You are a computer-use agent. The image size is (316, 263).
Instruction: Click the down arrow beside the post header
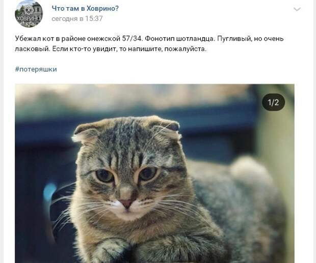297,9
